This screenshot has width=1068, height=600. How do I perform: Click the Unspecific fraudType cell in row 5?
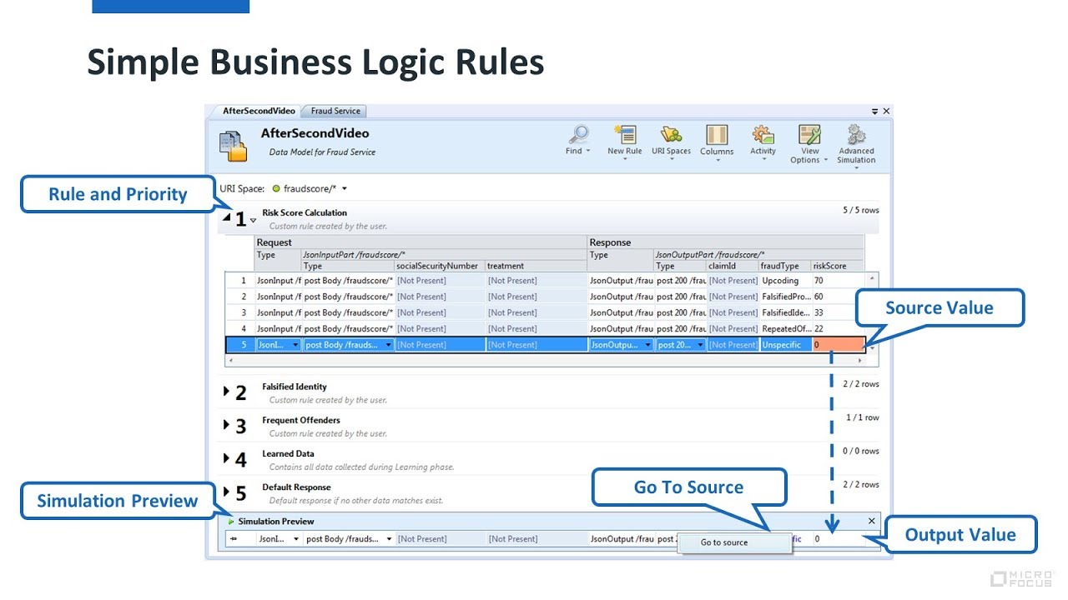[x=785, y=345]
